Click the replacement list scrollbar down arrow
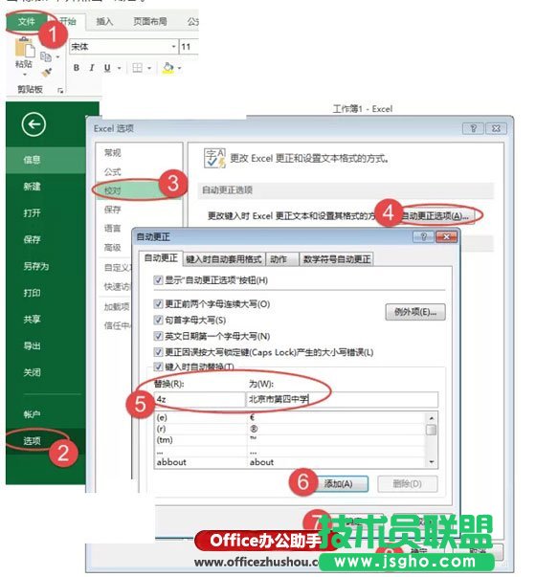Screen dimensions: 536x577 pos(432,461)
